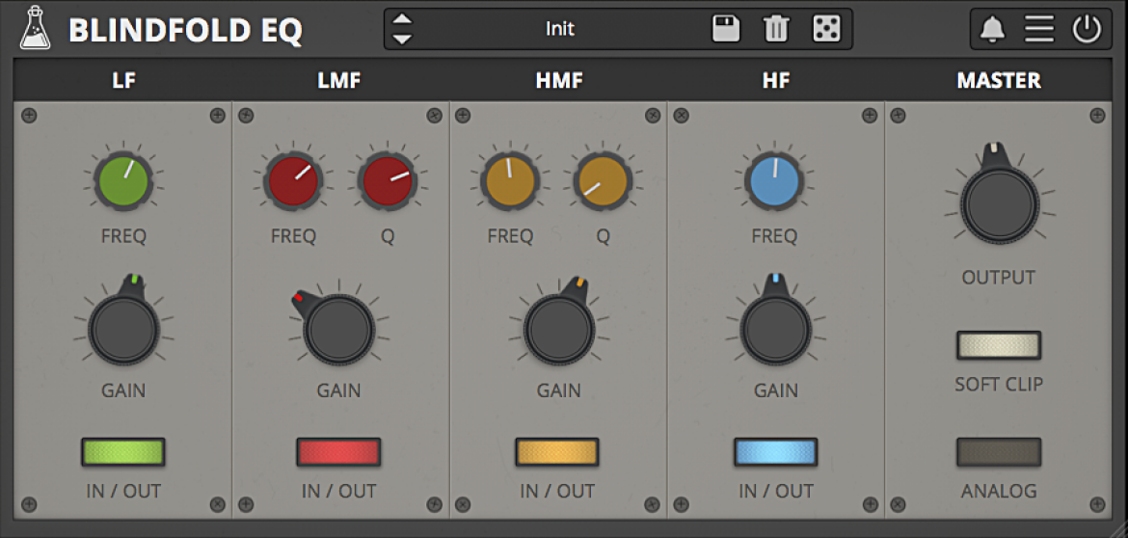The width and height of the screenshot is (1128, 538).
Task: Click the OUTPUT label
Action: pos(999,278)
